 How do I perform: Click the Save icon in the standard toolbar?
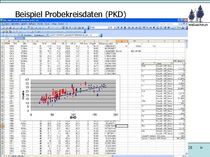10,28
